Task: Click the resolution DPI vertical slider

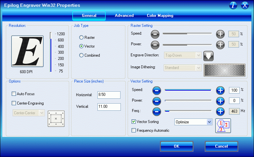Action: coord(51,52)
